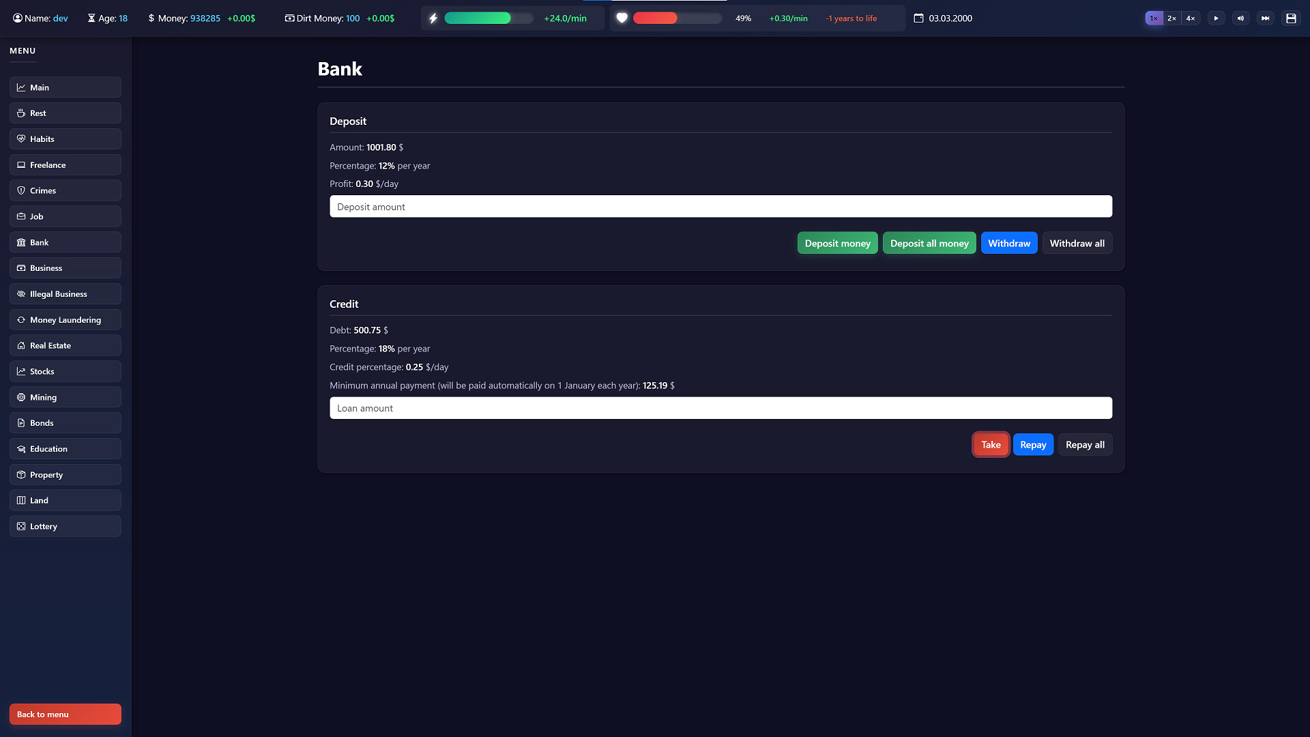This screenshot has width=1310, height=737.
Task: Click the calendar icon beside the date
Action: point(917,18)
